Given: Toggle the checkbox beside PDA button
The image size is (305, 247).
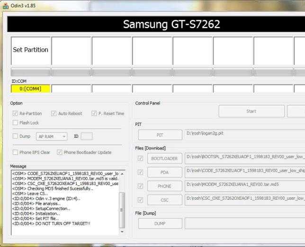Looking at the screenshot, I should tap(140, 172).
